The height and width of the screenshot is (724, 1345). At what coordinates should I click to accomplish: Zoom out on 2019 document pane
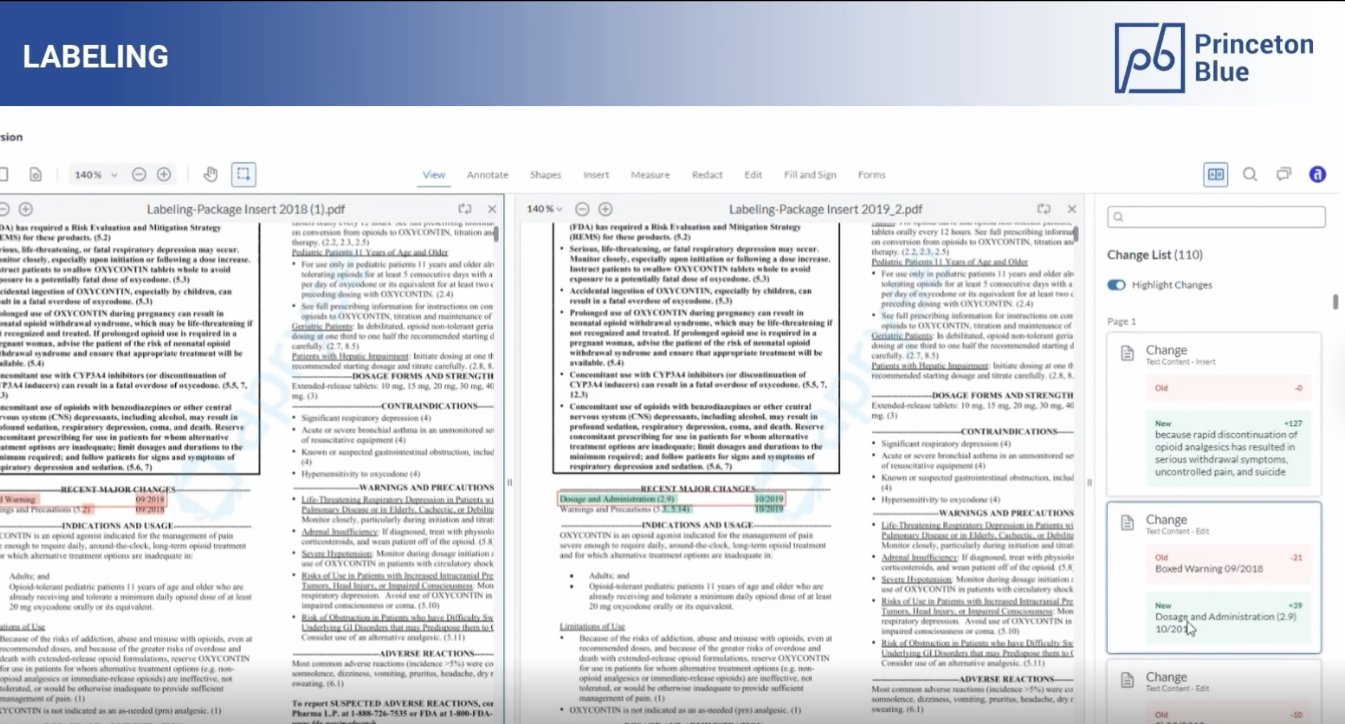point(582,209)
